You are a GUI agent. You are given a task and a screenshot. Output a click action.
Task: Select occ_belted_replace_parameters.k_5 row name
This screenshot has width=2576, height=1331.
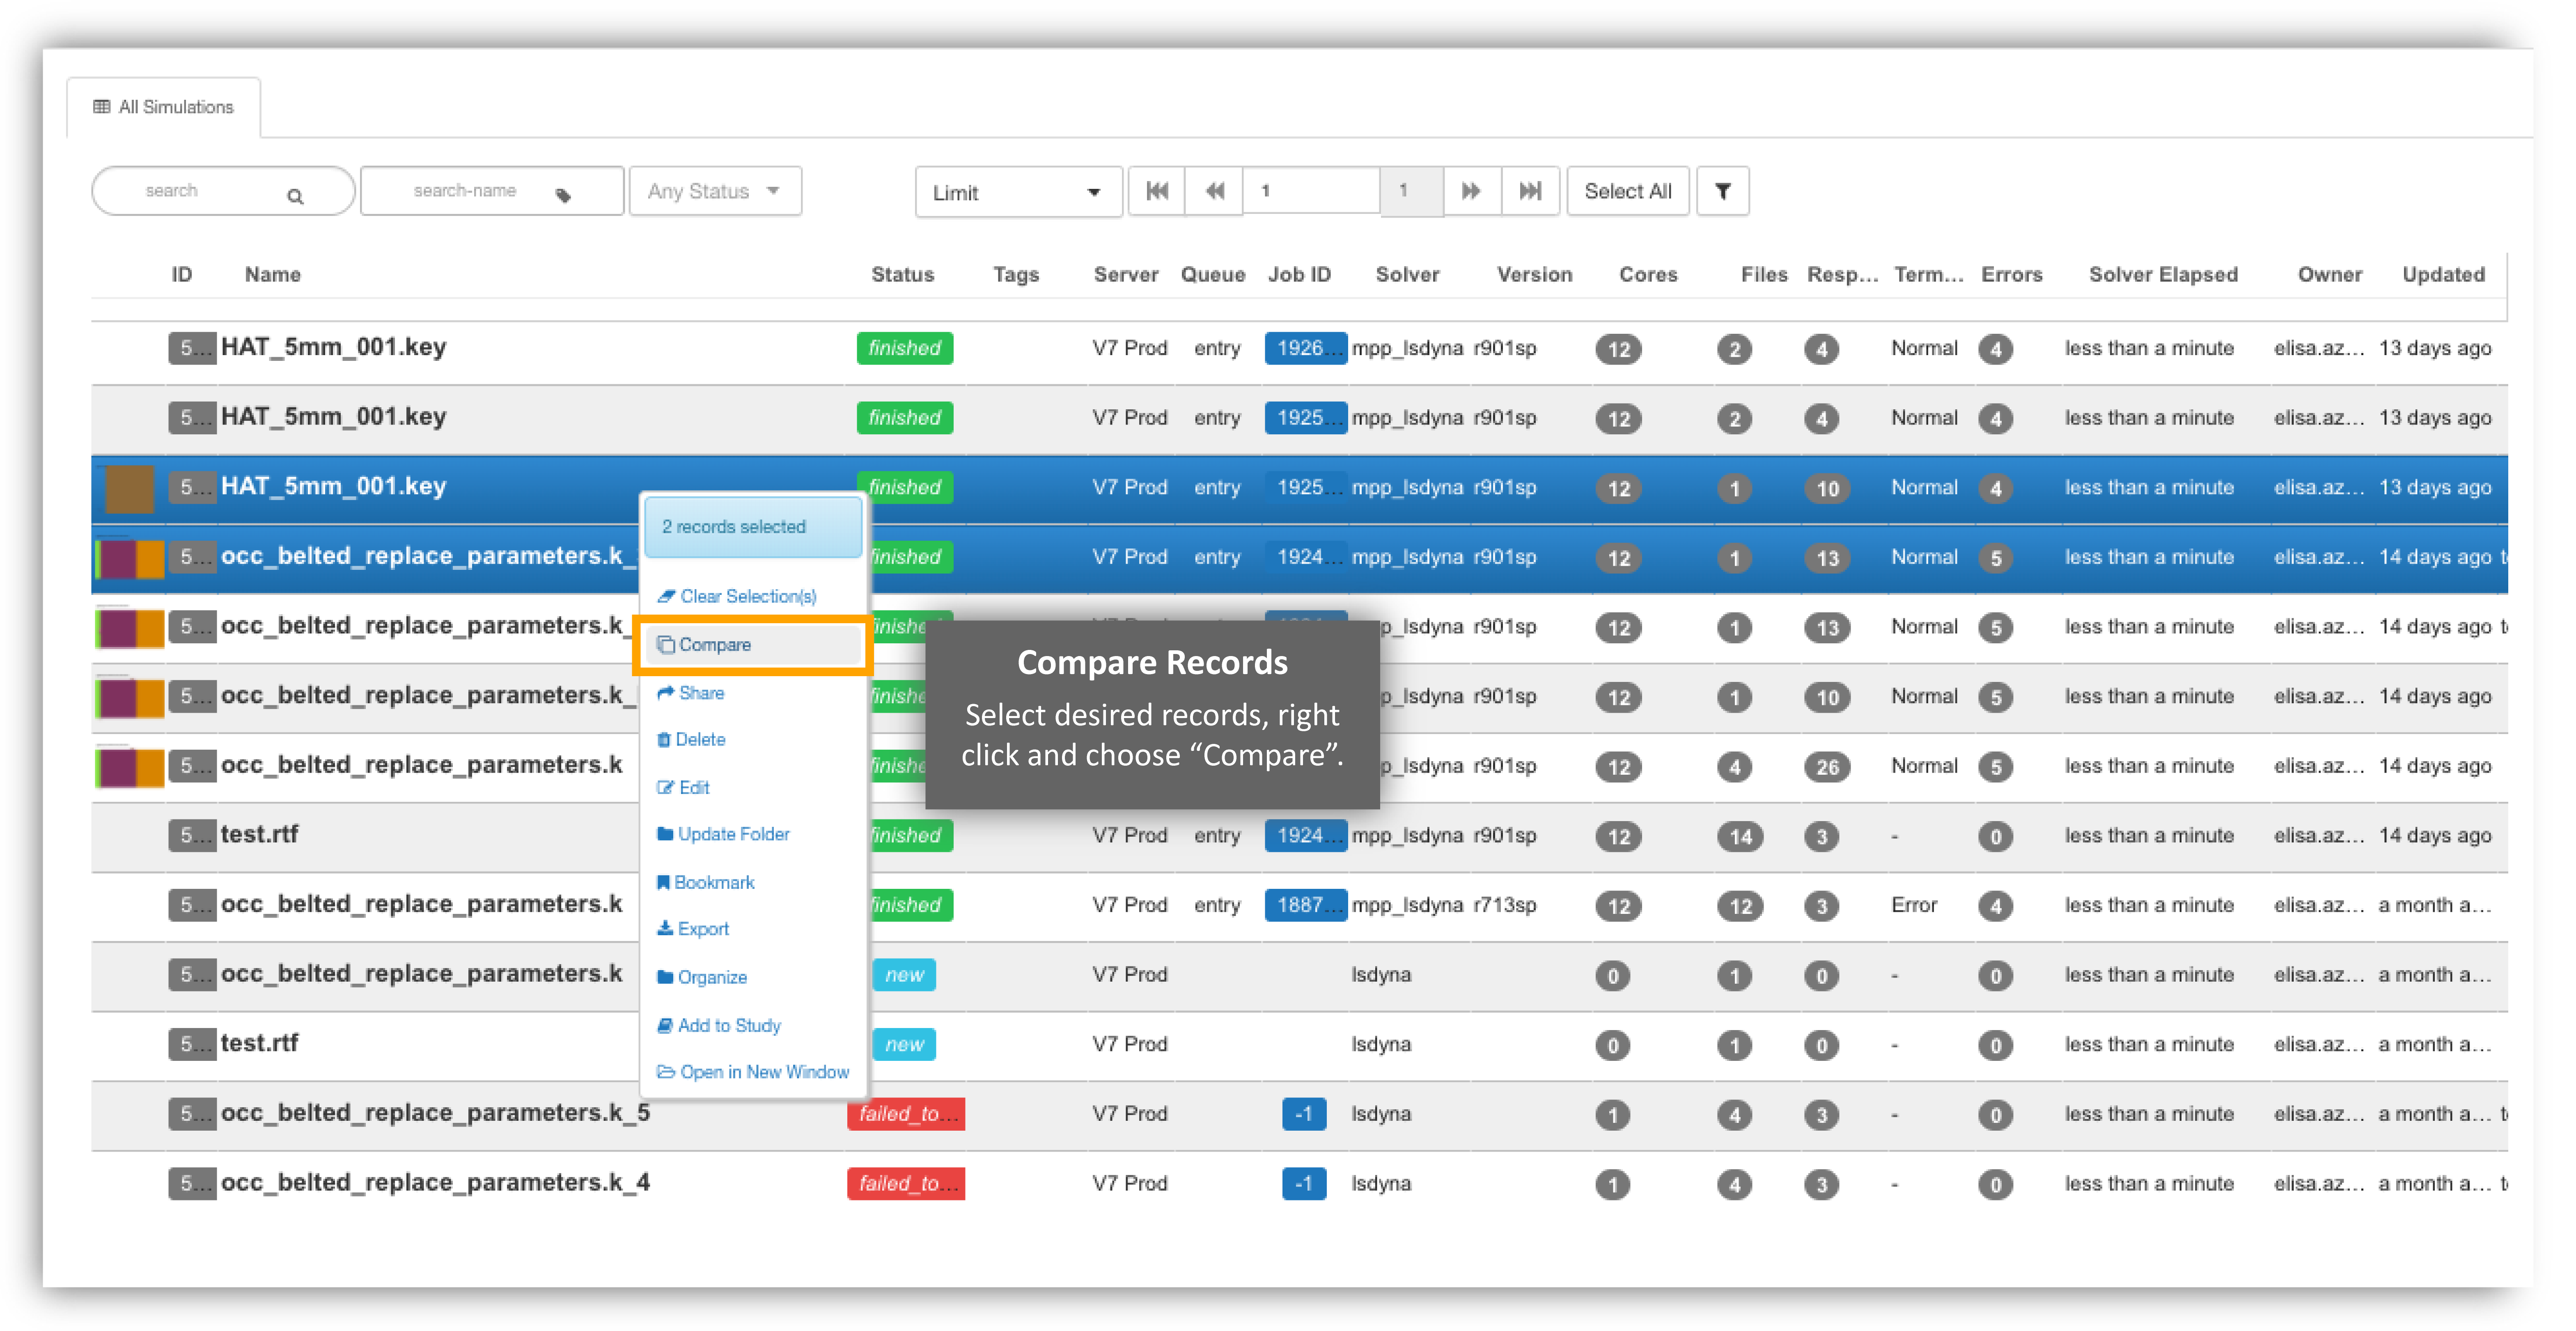(x=435, y=1113)
